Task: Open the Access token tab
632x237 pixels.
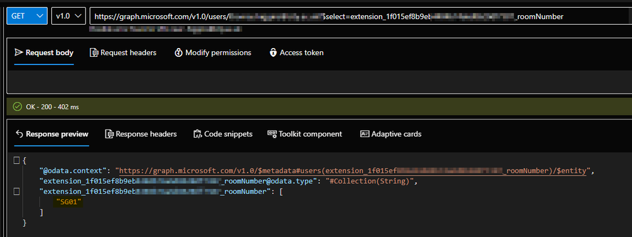Action: tap(296, 52)
